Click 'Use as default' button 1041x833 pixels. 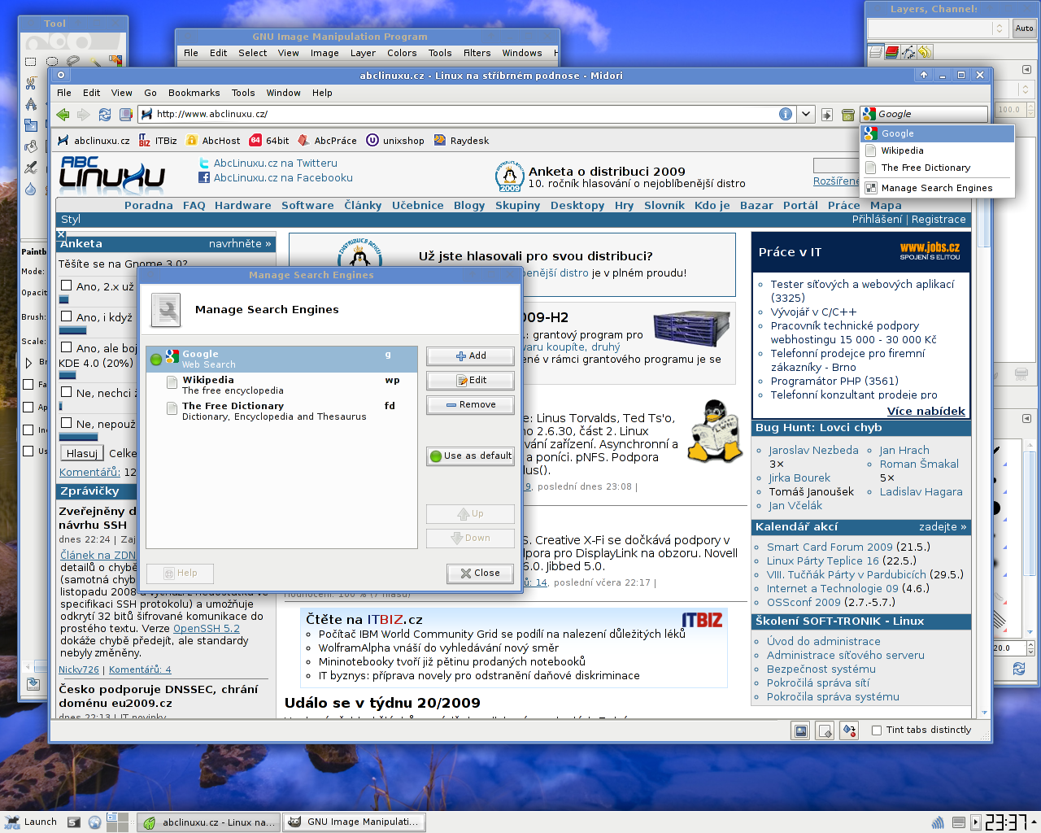click(x=471, y=456)
